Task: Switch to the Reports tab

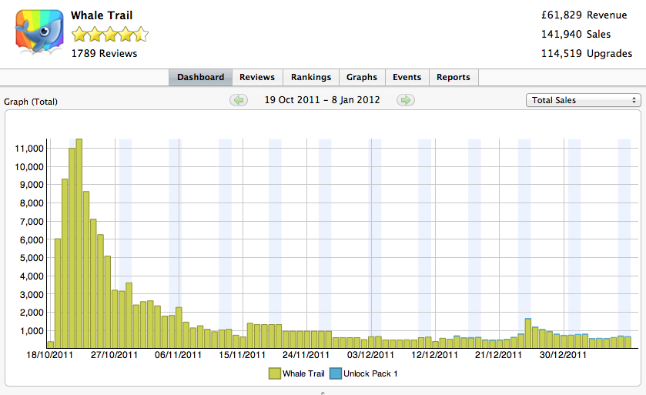Action: [454, 77]
